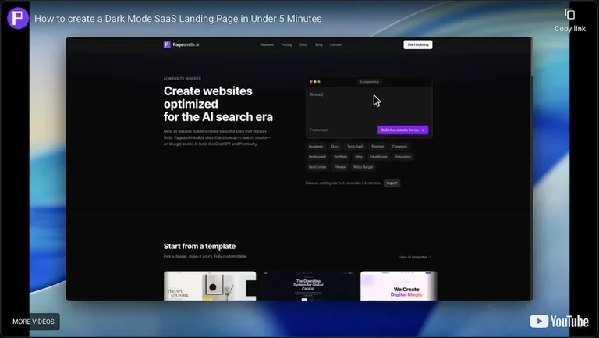
Task: Open the Operating System for Global Capital template
Action: pos(308,286)
